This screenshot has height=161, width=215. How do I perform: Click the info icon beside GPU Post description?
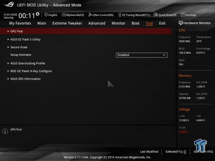5,132
